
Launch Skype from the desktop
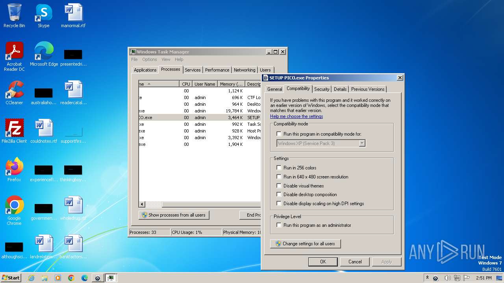pyautogui.click(x=43, y=16)
